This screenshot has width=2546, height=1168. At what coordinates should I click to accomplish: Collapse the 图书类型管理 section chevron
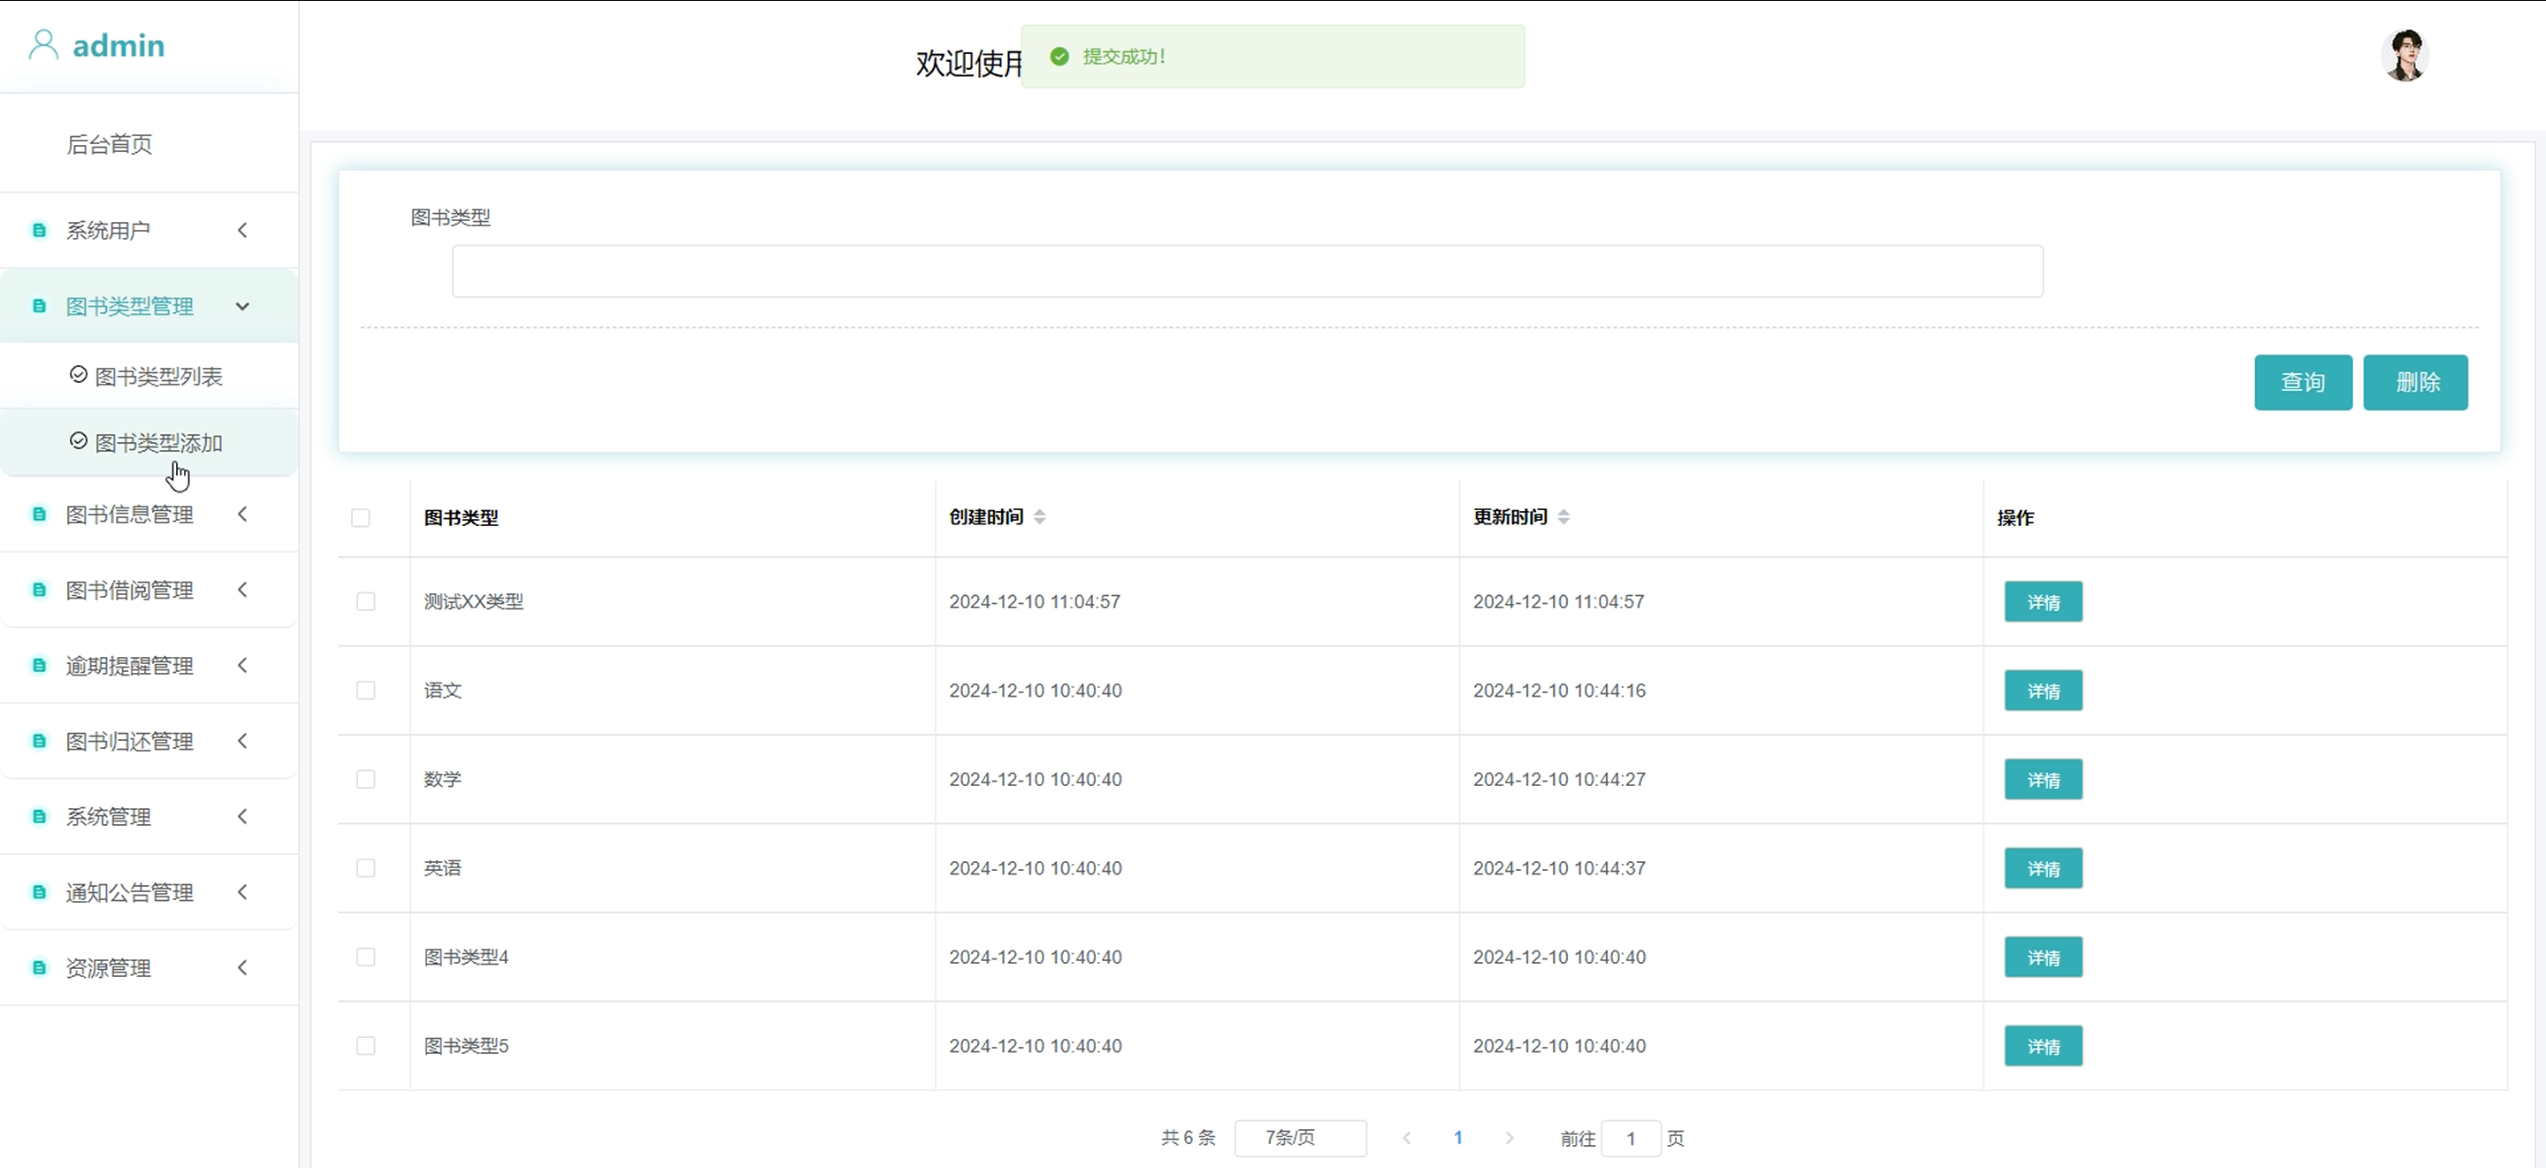tap(242, 306)
